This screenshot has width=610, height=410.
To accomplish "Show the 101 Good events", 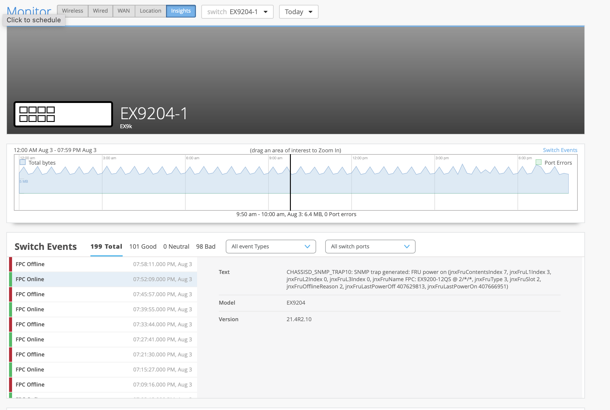I will tap(143, 247).
